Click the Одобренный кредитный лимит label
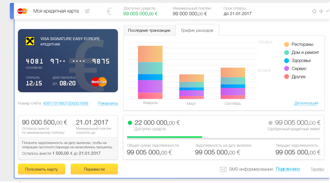The image size is (330, 183). pyautogui.click(x=294, y=129)
